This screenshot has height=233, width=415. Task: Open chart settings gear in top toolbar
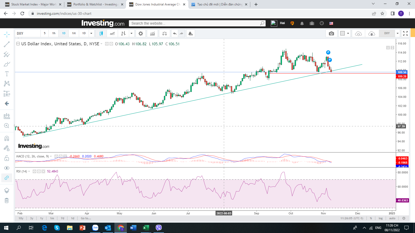[x=141, y=33]
